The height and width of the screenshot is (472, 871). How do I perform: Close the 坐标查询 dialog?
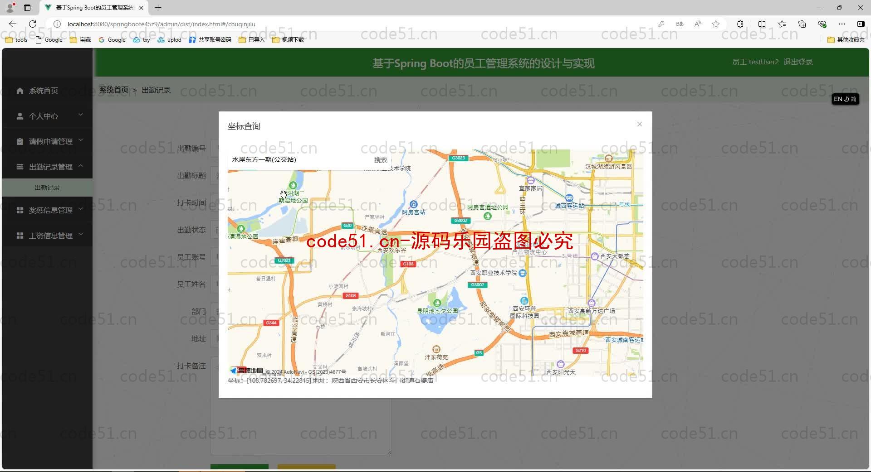tap(639, 124)
